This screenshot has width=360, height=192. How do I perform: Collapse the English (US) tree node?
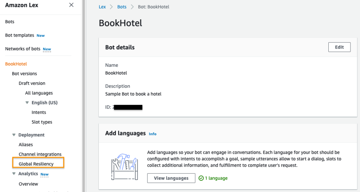pyautogui.click(x=27, y=103)
